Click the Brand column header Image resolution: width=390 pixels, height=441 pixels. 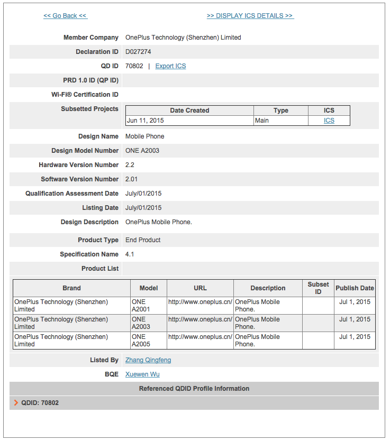tap(71, 288)
